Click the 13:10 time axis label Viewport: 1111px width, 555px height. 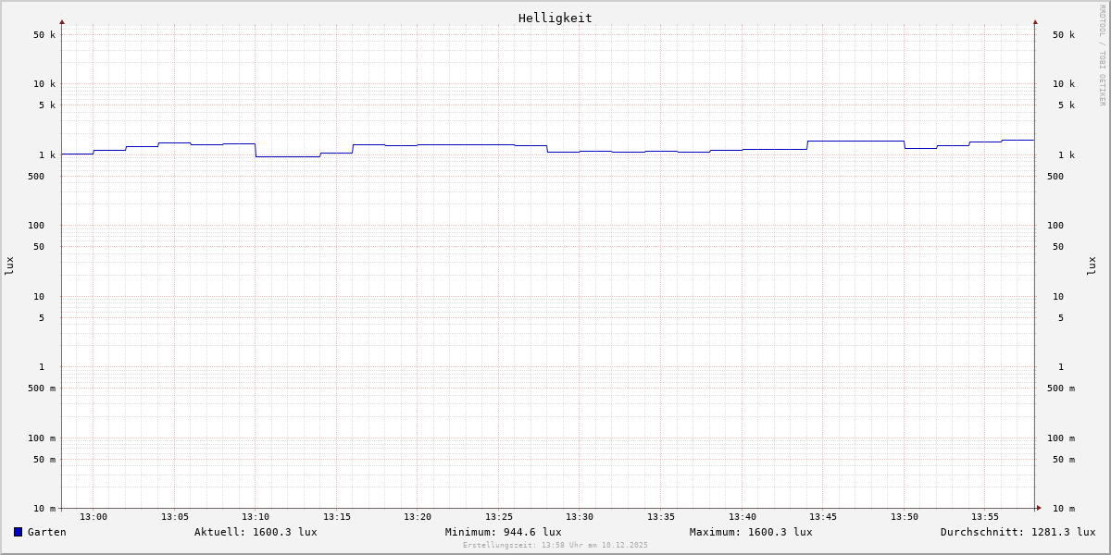point(256,517)
